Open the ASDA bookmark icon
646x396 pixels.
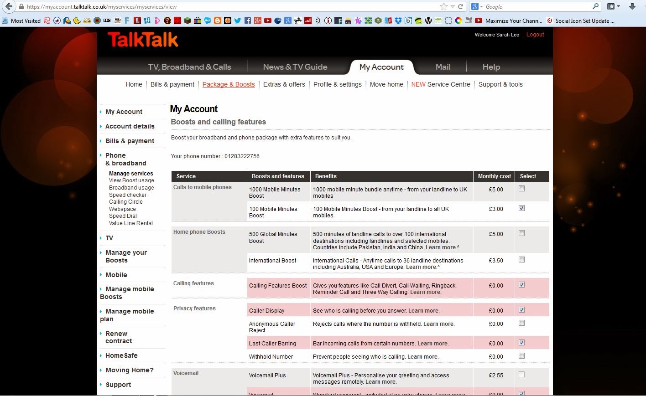pyautogui.click(x=438, y=21)
